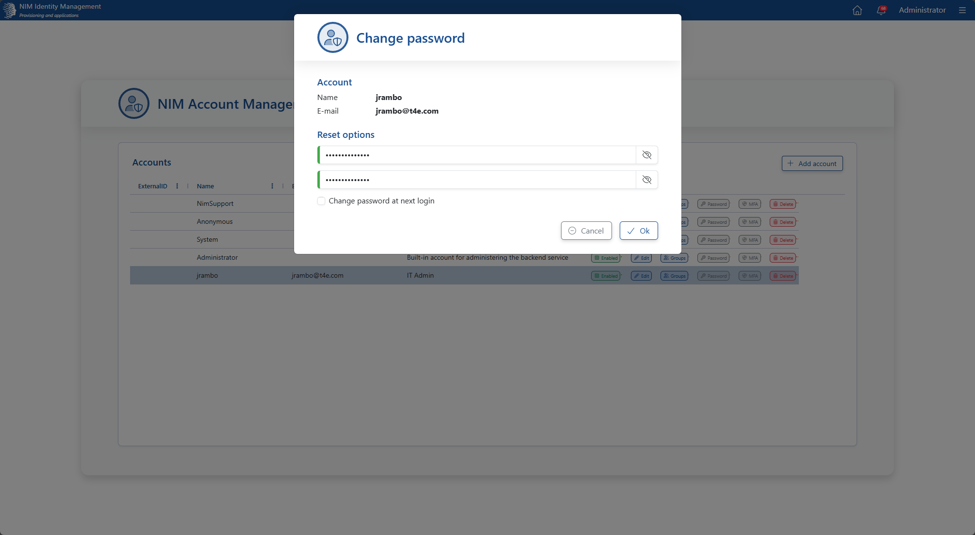Click Password button for NimSupport
975x535 pixels.
(x=713, y=204)
